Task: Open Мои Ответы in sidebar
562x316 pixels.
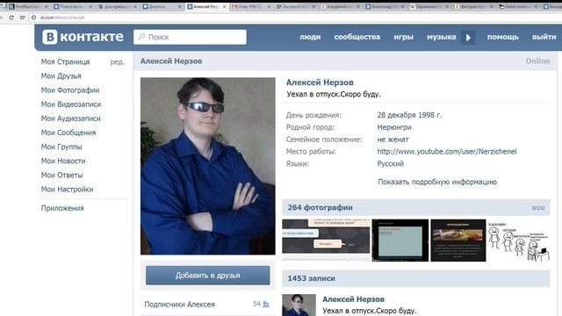Action: click(x=61, y=175)
